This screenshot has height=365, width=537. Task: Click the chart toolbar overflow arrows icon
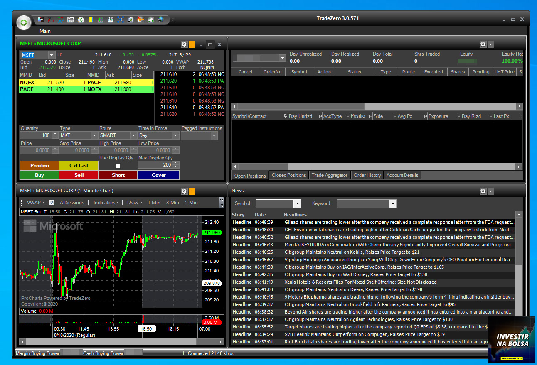(x=222, y=202)
